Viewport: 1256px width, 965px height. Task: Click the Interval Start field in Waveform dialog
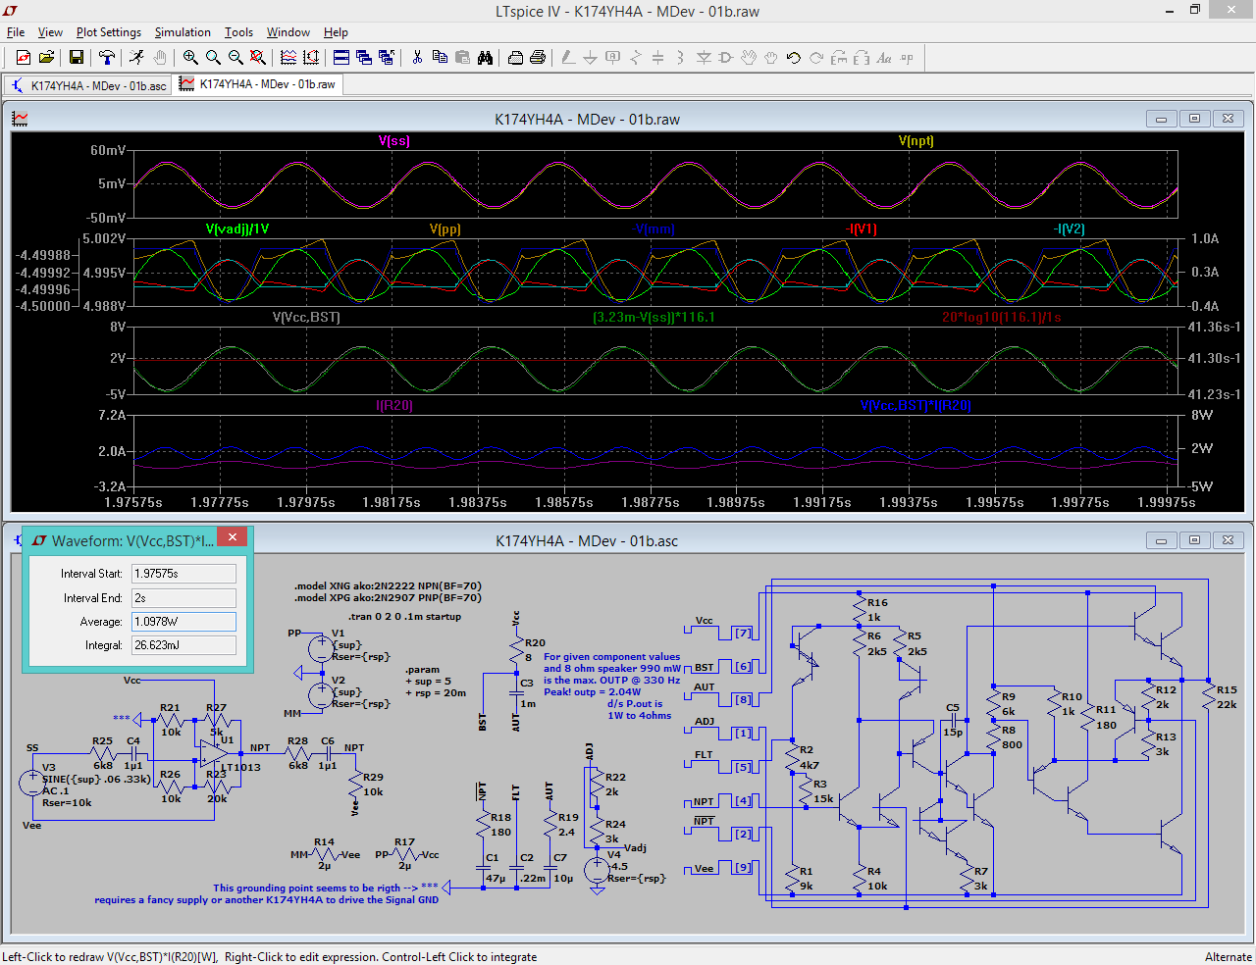[x=183, y=574]
